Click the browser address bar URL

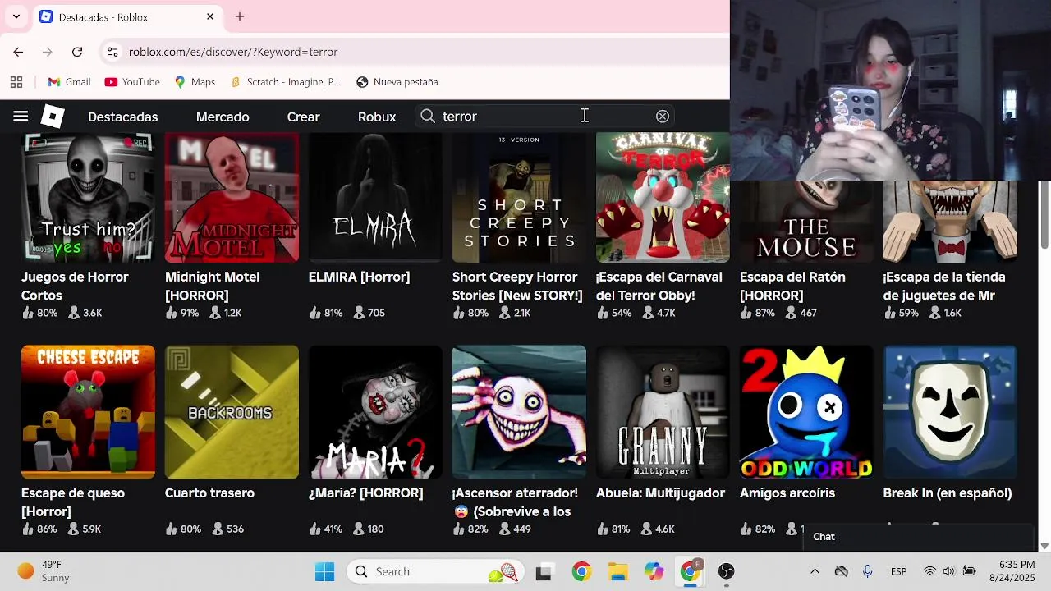tap(233, 52)
